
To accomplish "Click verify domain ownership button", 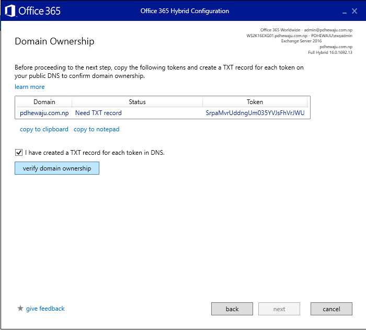I will click(x=57, y=168).
